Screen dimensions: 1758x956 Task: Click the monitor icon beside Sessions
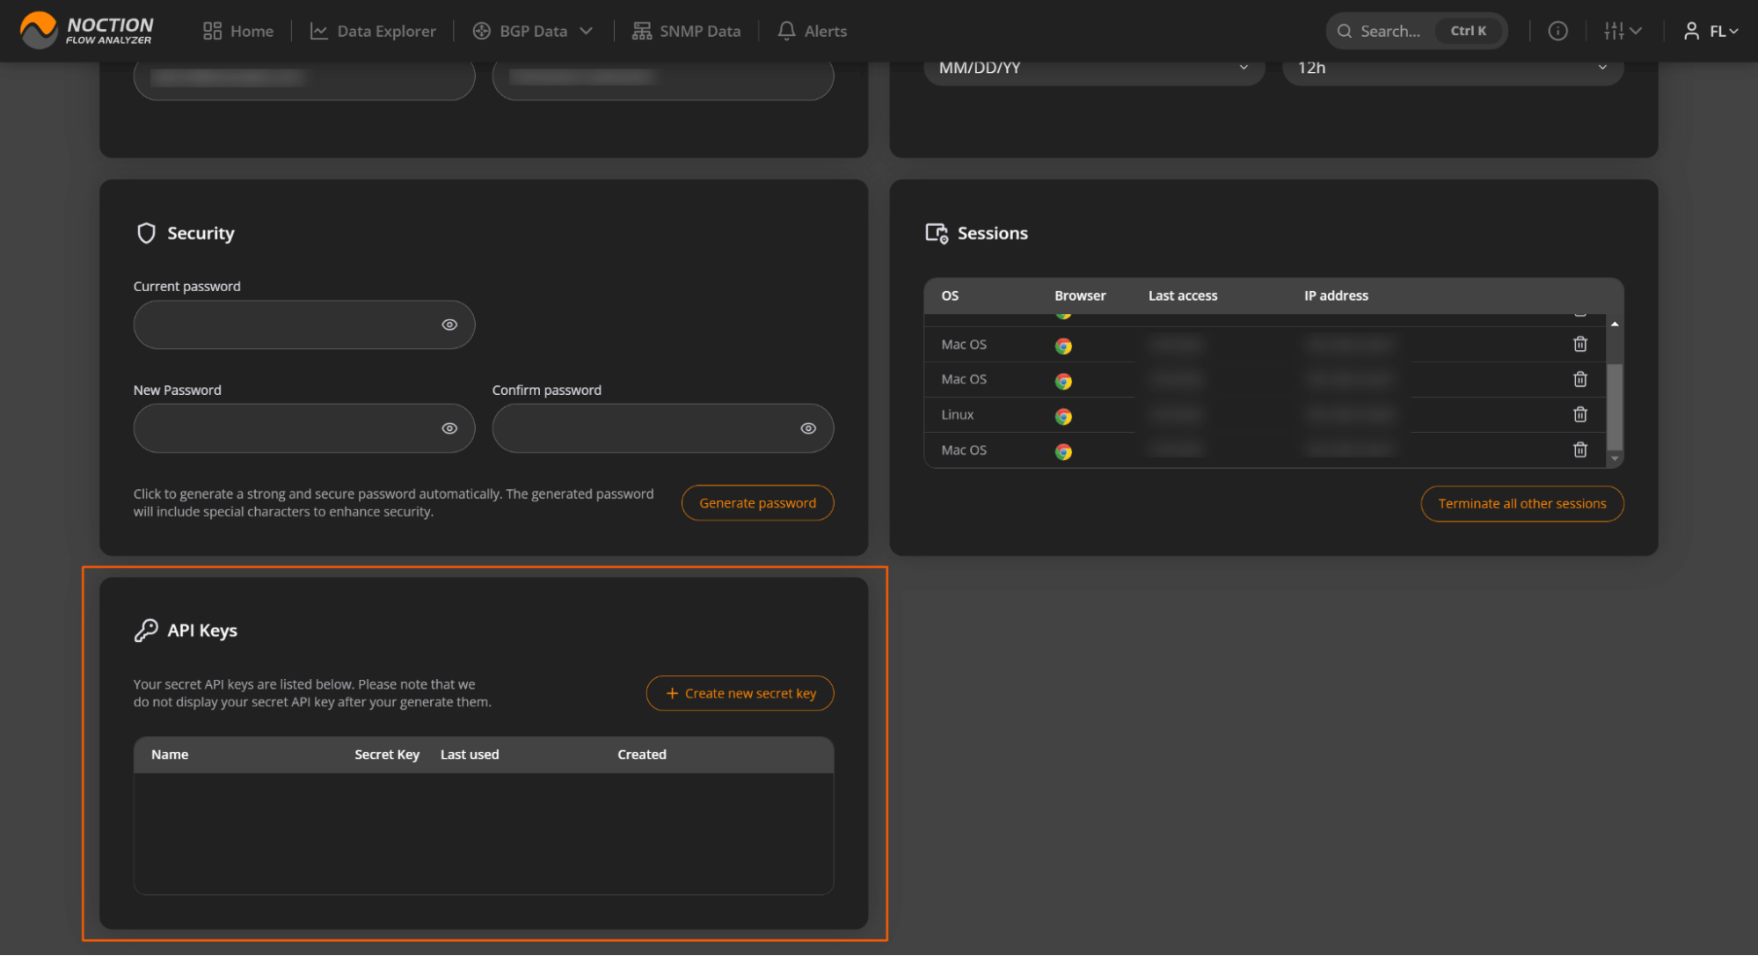click(x=937, y=233)
